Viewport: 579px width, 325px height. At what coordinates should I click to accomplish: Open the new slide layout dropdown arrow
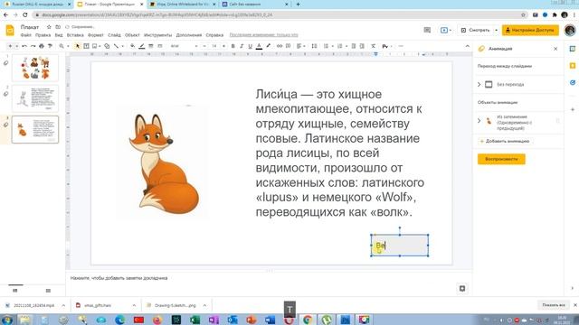point(16,46)
